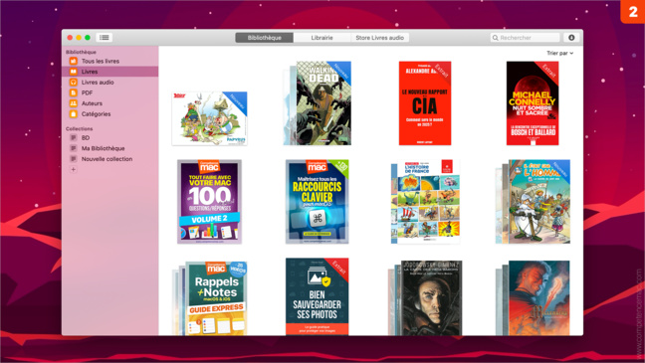Select Livres audio label in sidebar
The height and width of the screenshot is (363, 645).
[98, 83]
